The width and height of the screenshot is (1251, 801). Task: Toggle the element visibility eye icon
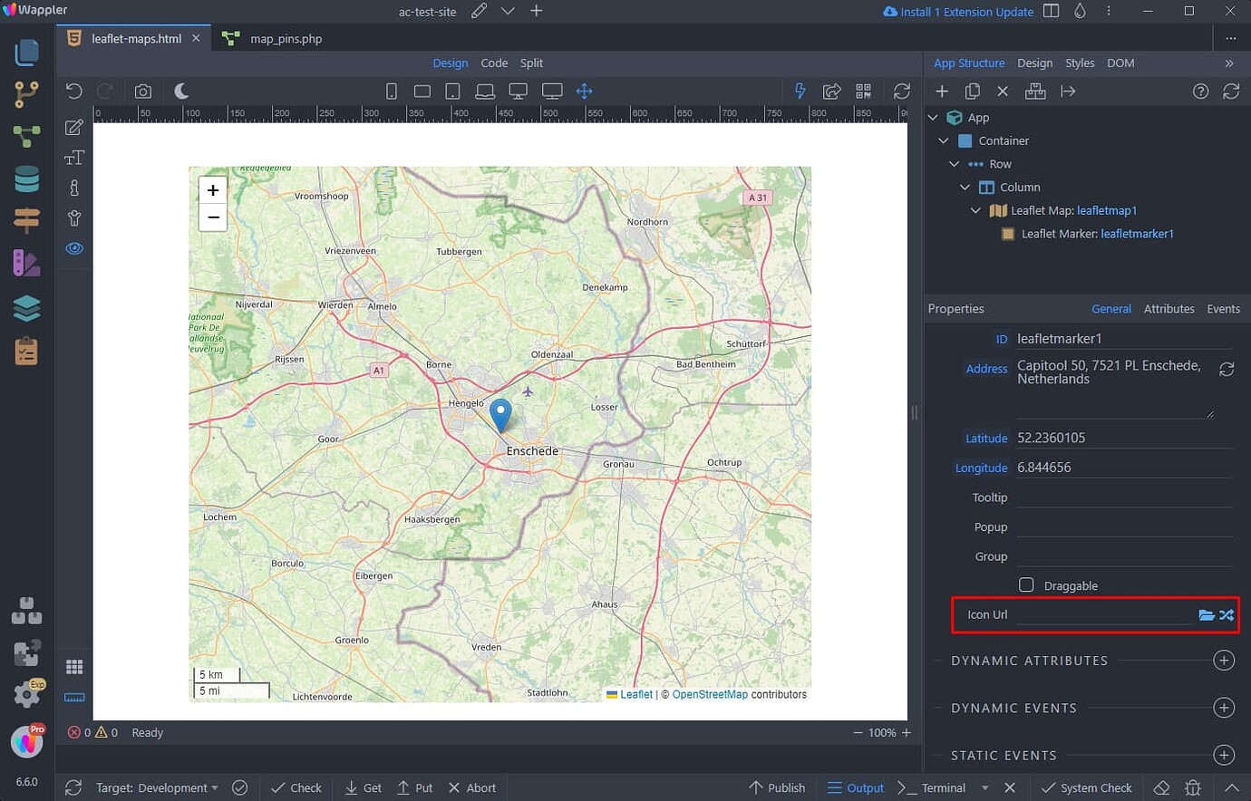[74, 247]
